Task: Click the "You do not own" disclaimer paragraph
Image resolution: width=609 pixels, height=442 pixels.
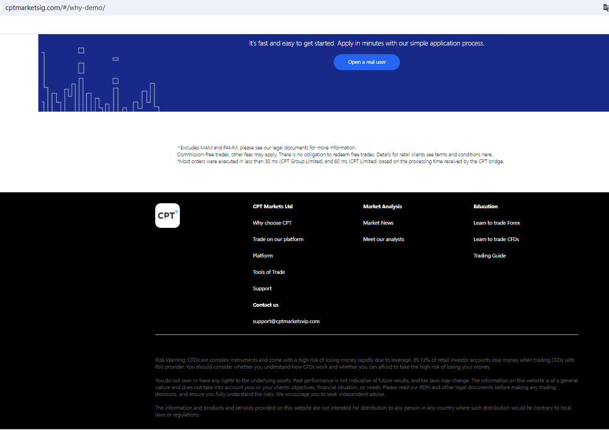Action: click(x=367, y=387)
